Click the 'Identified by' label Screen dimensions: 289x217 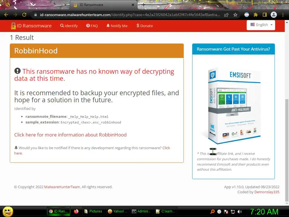[x=25, y=109]
